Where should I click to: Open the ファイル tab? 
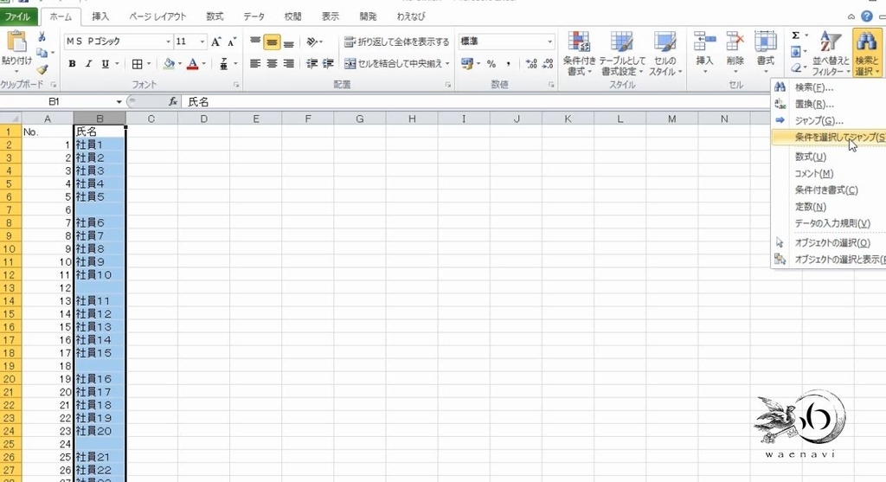click(18, 16)
